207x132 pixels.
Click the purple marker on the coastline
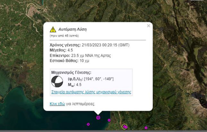[109, 120]
